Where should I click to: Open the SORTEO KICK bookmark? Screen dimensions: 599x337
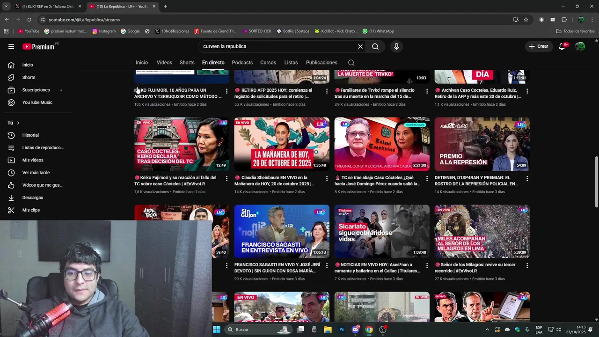tap(257, 31)
